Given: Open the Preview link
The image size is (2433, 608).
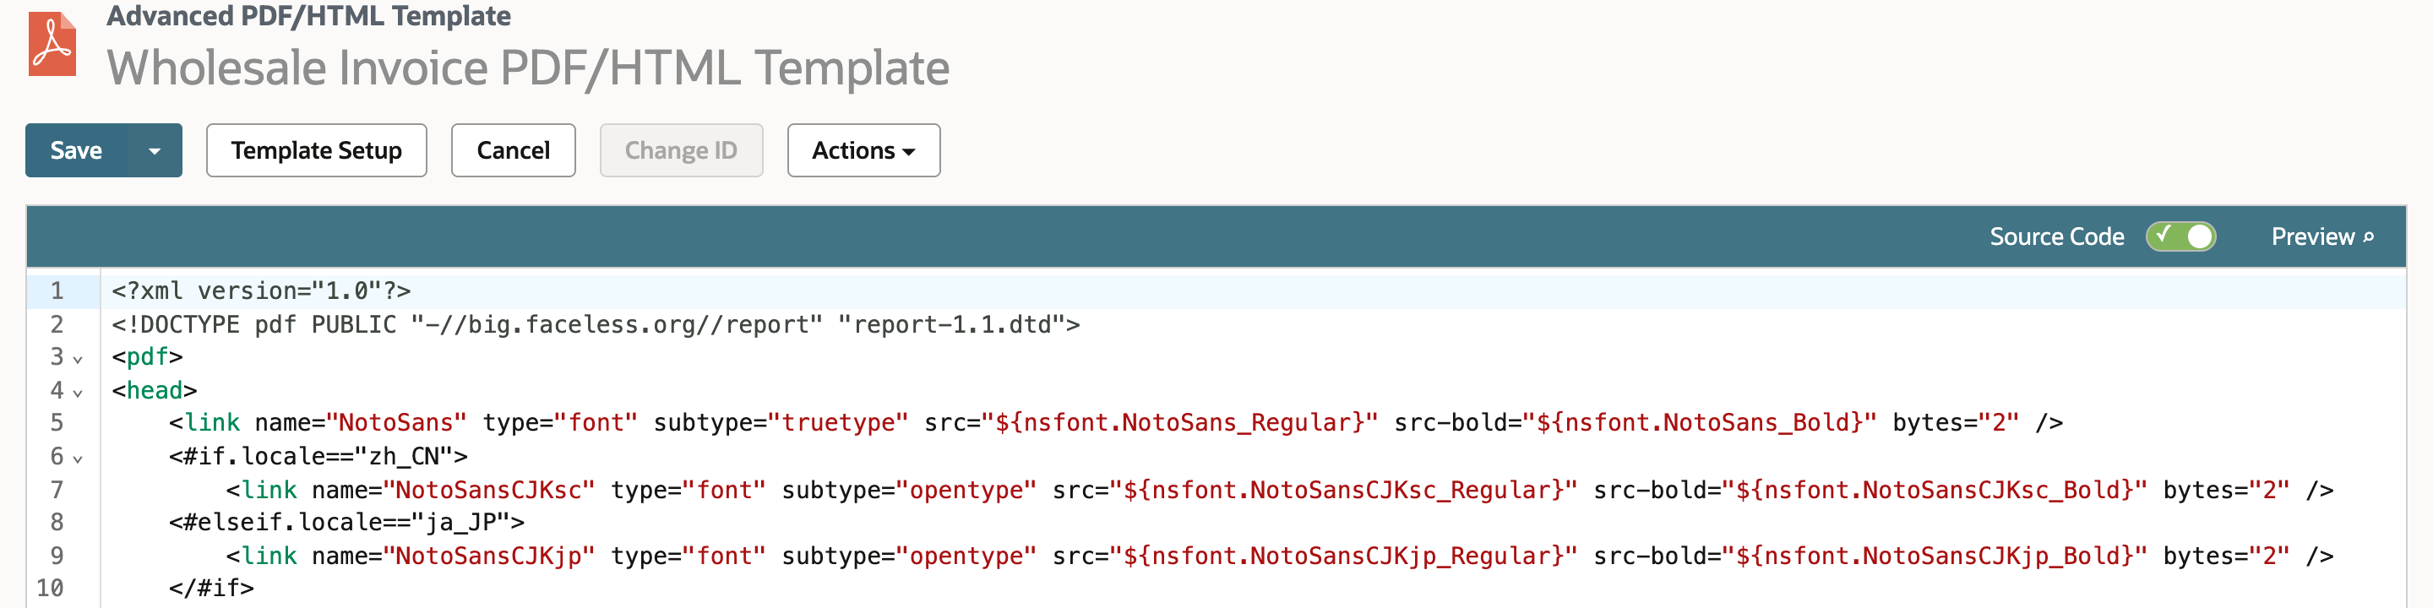Looking at the screenshot, I should (2321, 237).
